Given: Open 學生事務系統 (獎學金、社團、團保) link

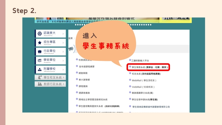Looking at the screenshot, I should click(150, 67).
